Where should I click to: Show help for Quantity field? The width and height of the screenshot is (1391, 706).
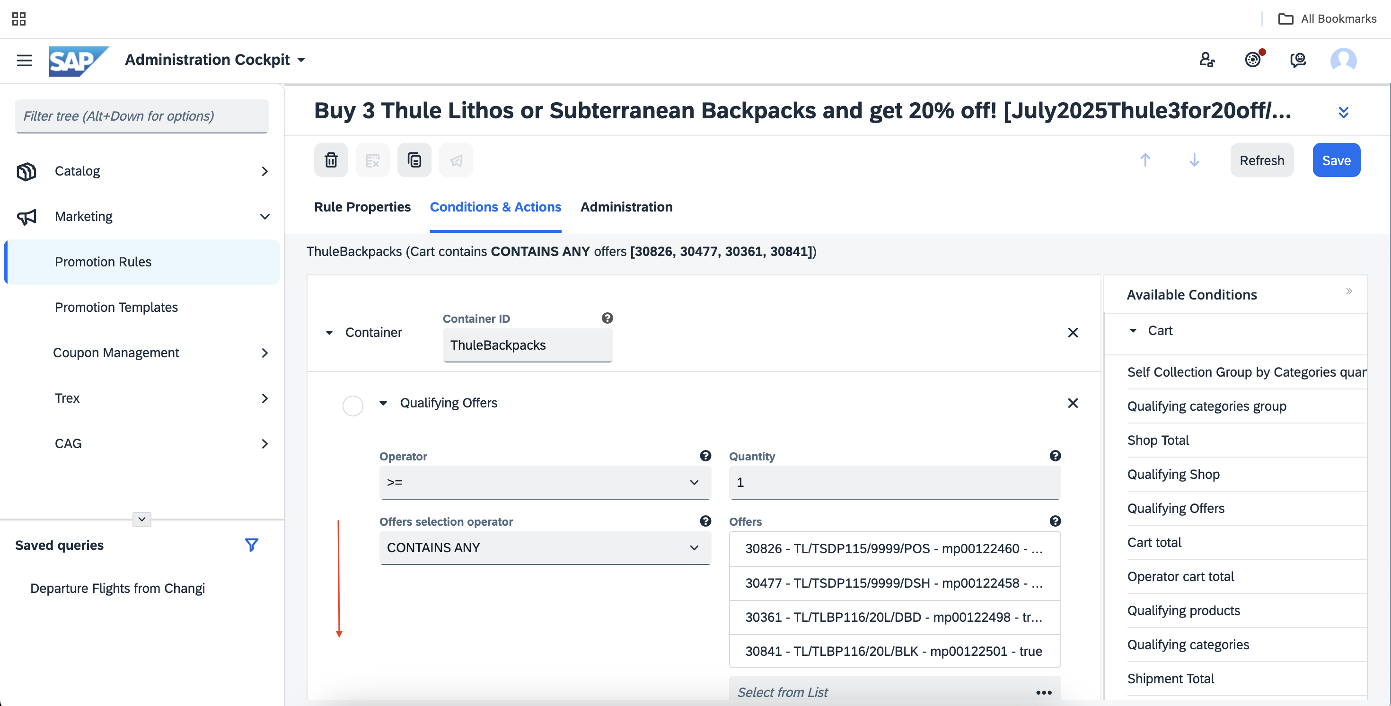tap(1055, 456)
